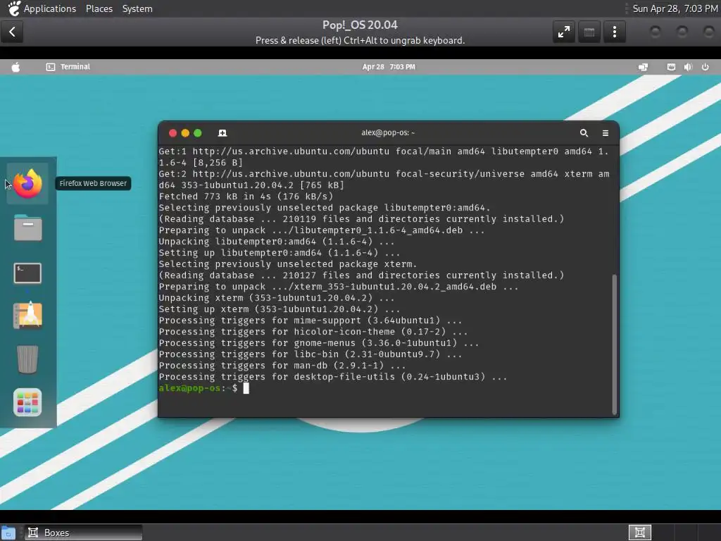Click the 'Unpacking libutempter0:amd64' line
The width and height of the screenshot is (721, 541).
276,242
